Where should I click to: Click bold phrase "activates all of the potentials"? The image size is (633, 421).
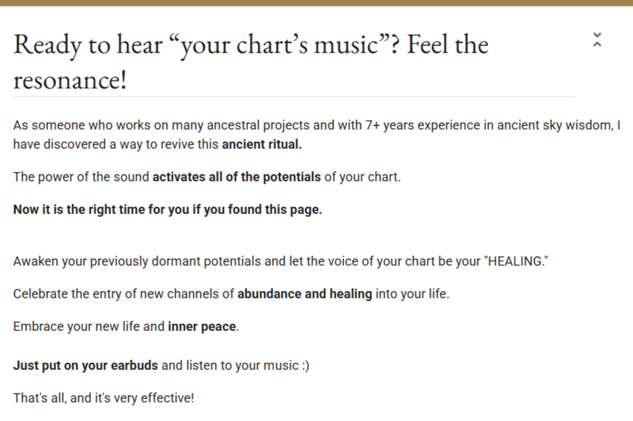(x=236, y=177)
